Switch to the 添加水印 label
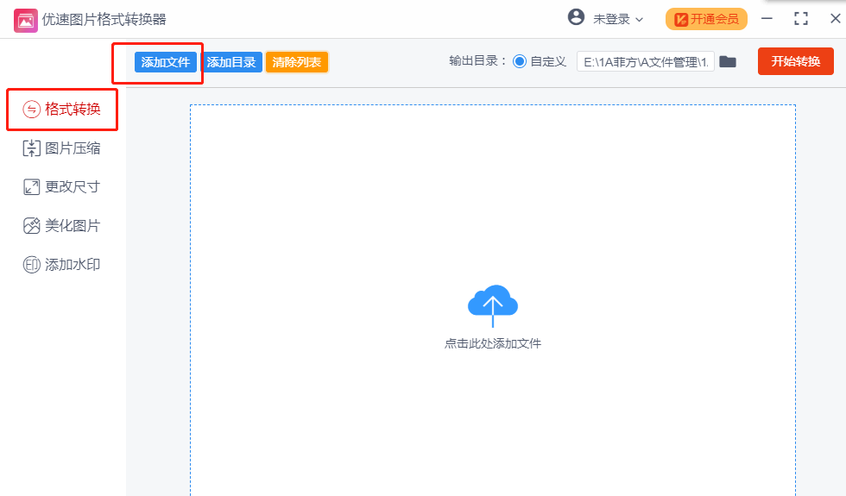846x496 pixels. [73, 265]
